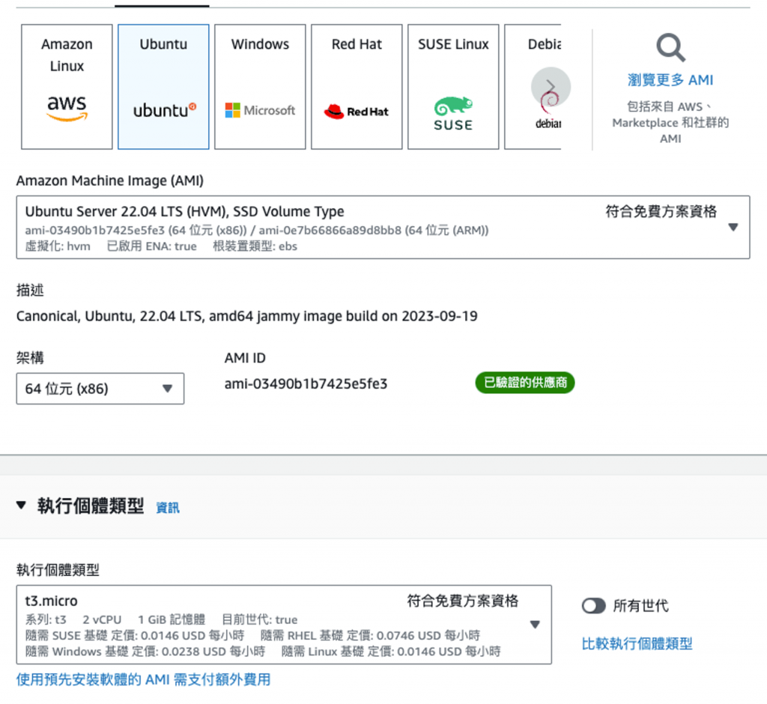Viewport: 767px width, 704px height.
Task: Click the AWS logo on Amazon Linux card
Action: point(67,108)
